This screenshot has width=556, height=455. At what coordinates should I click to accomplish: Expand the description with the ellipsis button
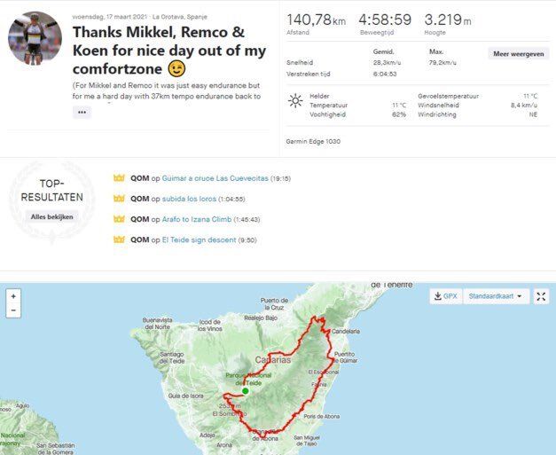pos(82,113)
